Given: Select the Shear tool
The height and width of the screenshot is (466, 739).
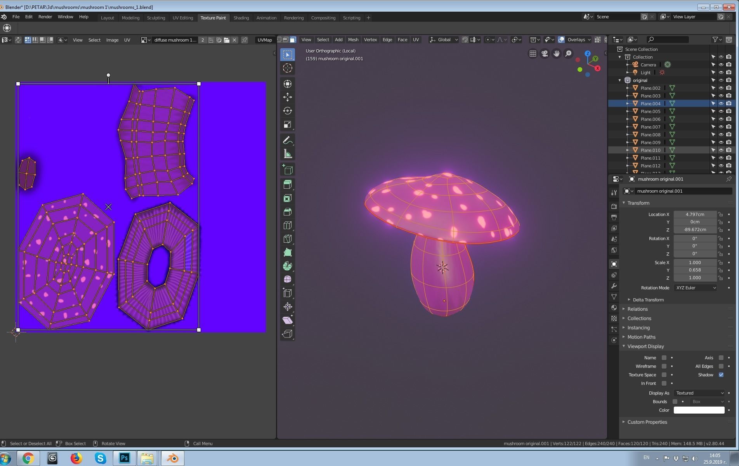Looking at the screenshot, I should pyautogui.click(x=288, y=320).
